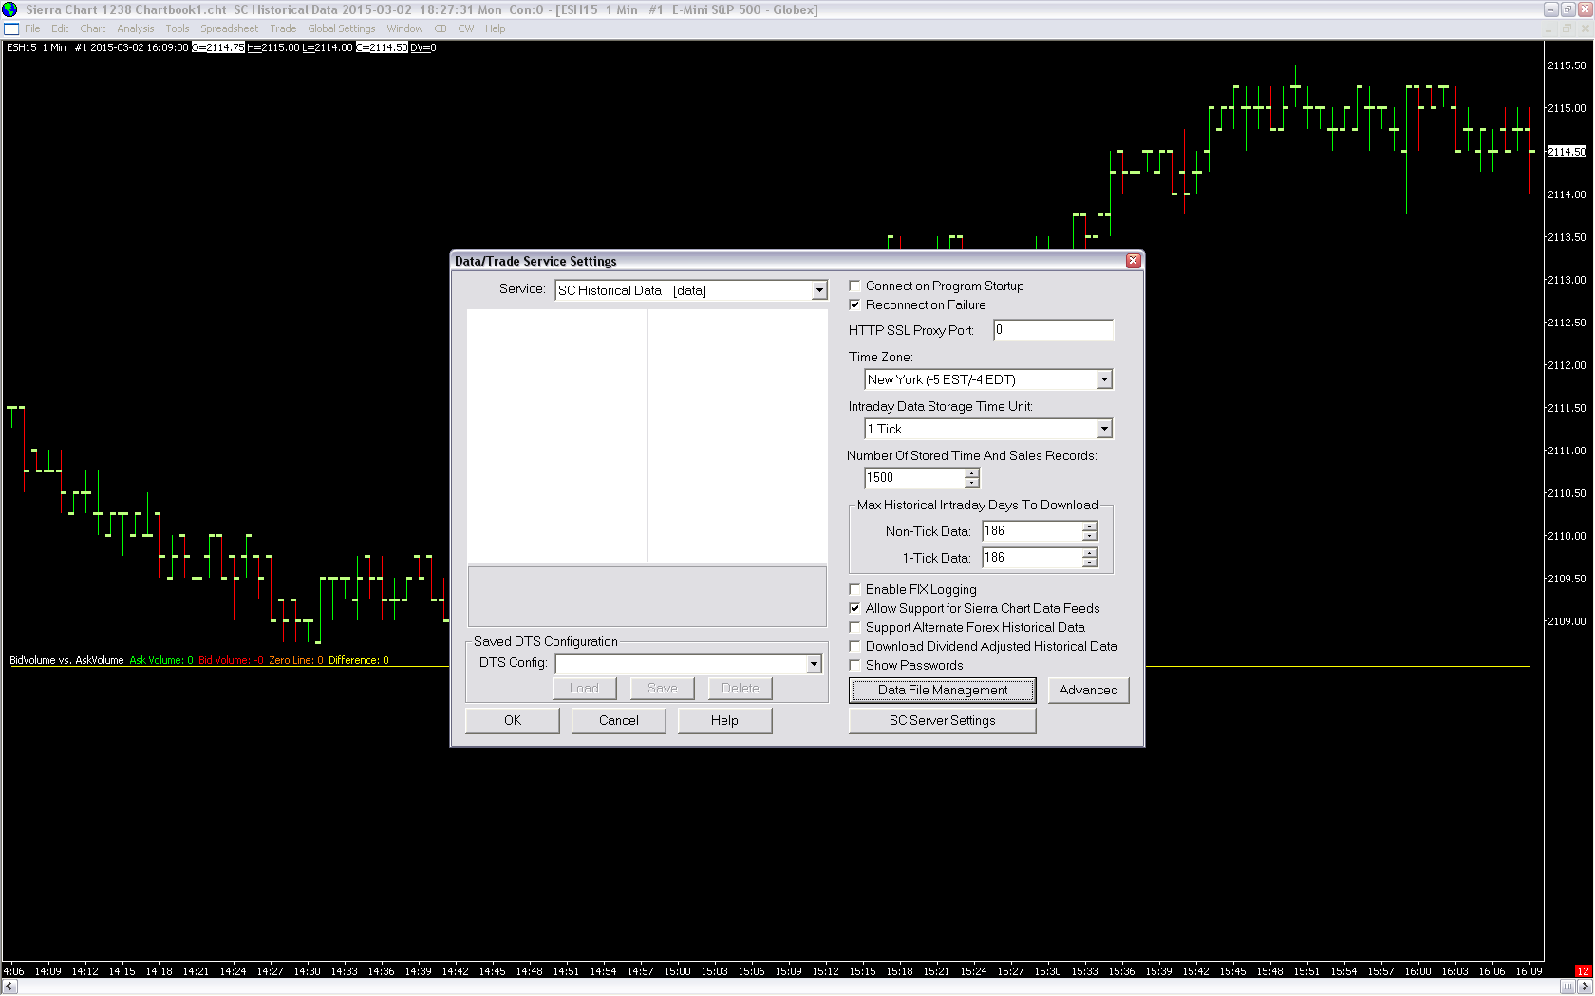Expand the Time Zone dropdown
Screen dimensions: 1595x996
pos(1103,379)
